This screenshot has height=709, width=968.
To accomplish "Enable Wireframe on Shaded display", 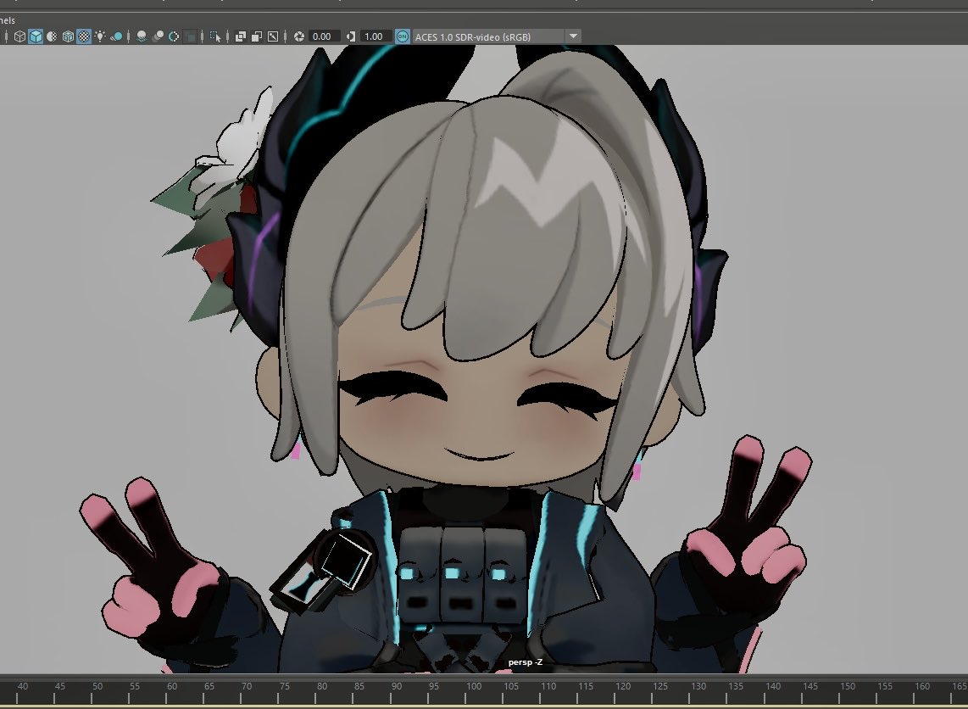I will (x=68, y=36).
